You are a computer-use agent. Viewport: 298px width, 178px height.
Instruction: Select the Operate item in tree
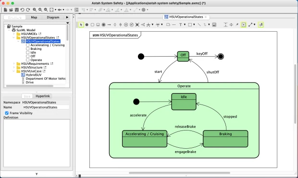(36, 60)
